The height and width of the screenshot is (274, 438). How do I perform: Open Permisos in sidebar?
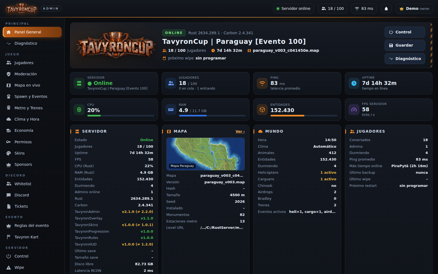[x=32, y=142]
